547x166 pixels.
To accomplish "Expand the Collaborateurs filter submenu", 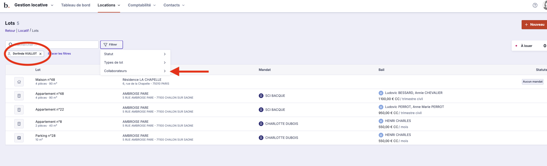I will pos(135,71).
